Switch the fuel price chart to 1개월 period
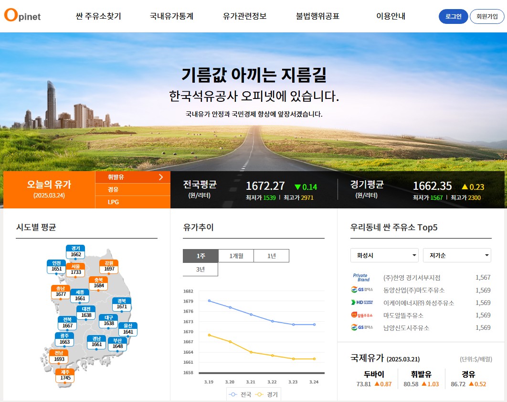 (235, 255)
